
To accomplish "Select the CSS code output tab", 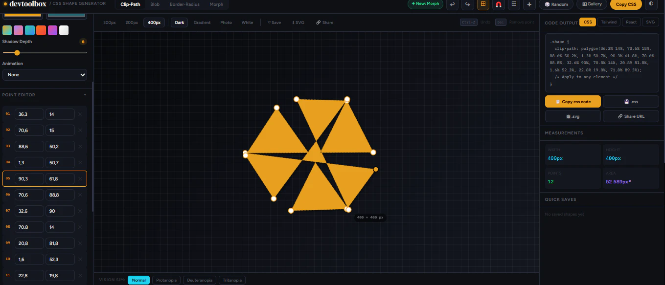I will [588, 22].
